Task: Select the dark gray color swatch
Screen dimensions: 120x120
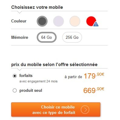Action: coord(42,21)
